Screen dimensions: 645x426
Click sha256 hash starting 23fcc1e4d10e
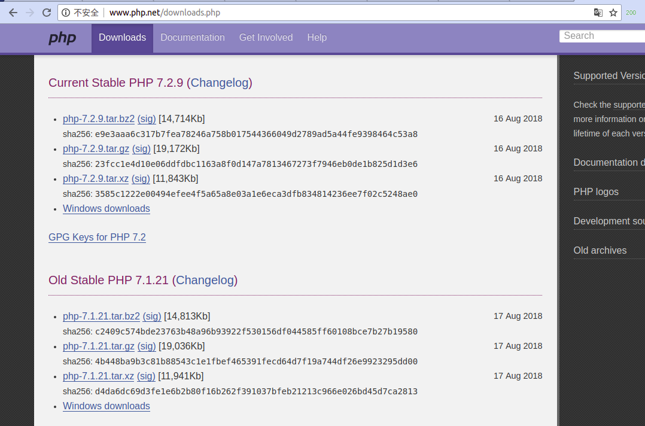pyautogui.click(x=256, y=164)
